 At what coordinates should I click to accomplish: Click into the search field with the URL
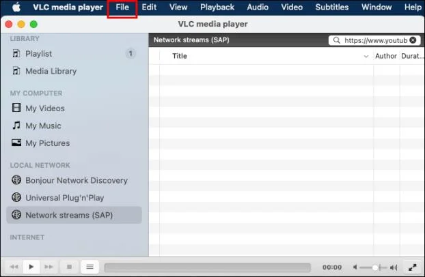point(374,40)
